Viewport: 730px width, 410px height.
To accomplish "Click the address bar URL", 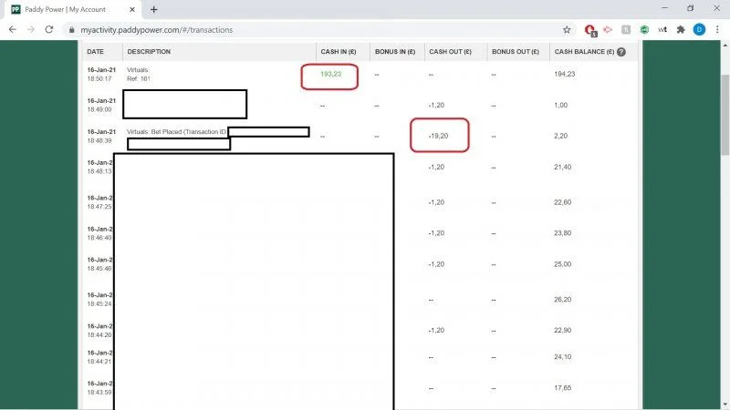I will pos(156,30).
